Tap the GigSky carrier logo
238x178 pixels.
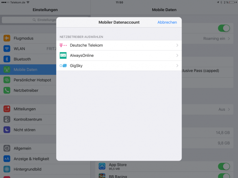(63, 65)
